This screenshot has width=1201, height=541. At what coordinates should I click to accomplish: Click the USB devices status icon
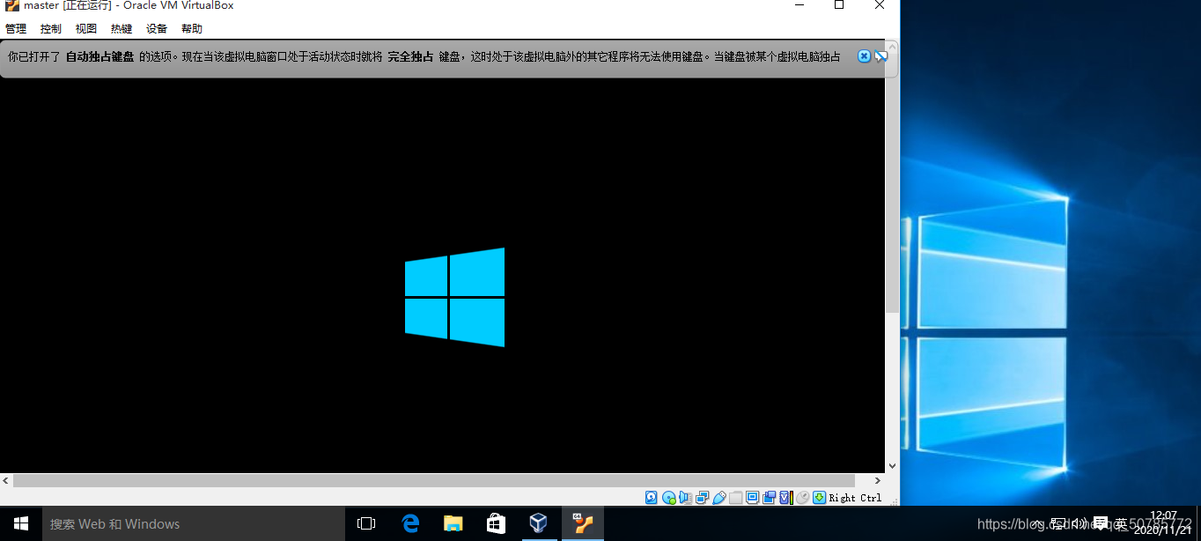pos(719,498)
